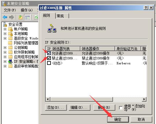The width and height of the screenshot is (156, 124).
Task: Click the 安全设置 root node icon
Action: (x=5, y=24)
